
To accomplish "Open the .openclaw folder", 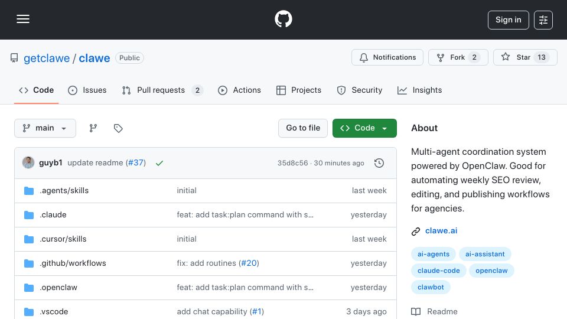I will [58, 288].
